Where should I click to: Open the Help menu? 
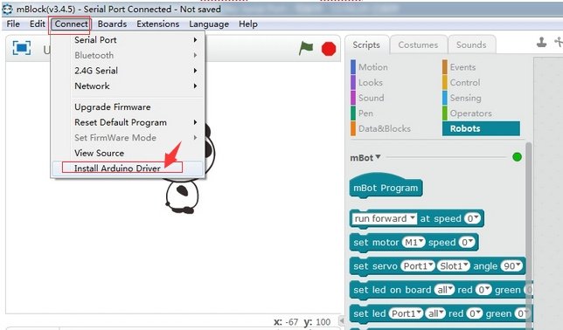coord(248,24)
